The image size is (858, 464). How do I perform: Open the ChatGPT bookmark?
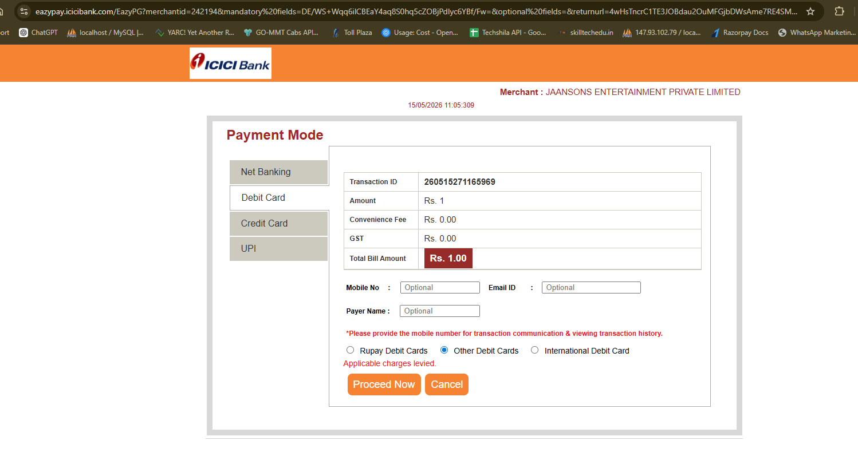[38, 33]
